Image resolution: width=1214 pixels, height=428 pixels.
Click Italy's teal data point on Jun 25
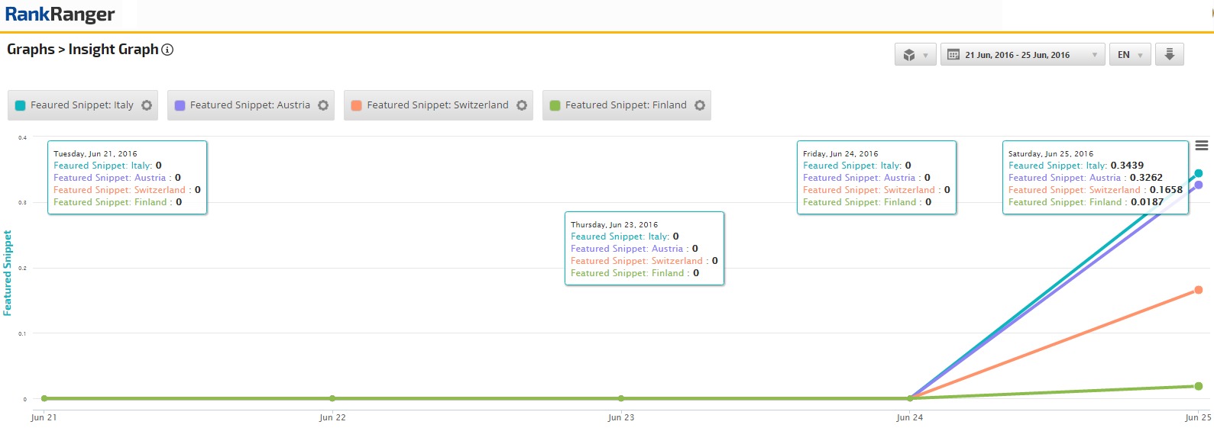pos(1198,173)
